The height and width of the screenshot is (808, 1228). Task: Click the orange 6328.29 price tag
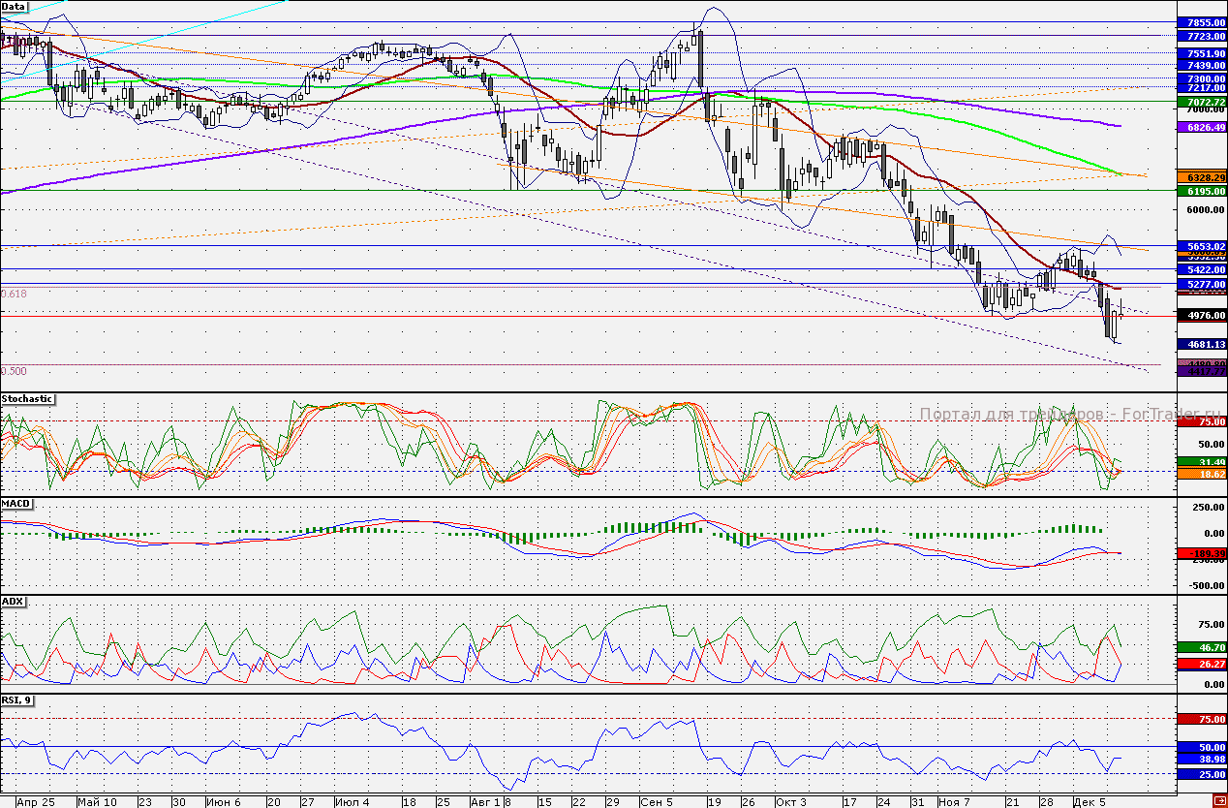pos(1201,178)
